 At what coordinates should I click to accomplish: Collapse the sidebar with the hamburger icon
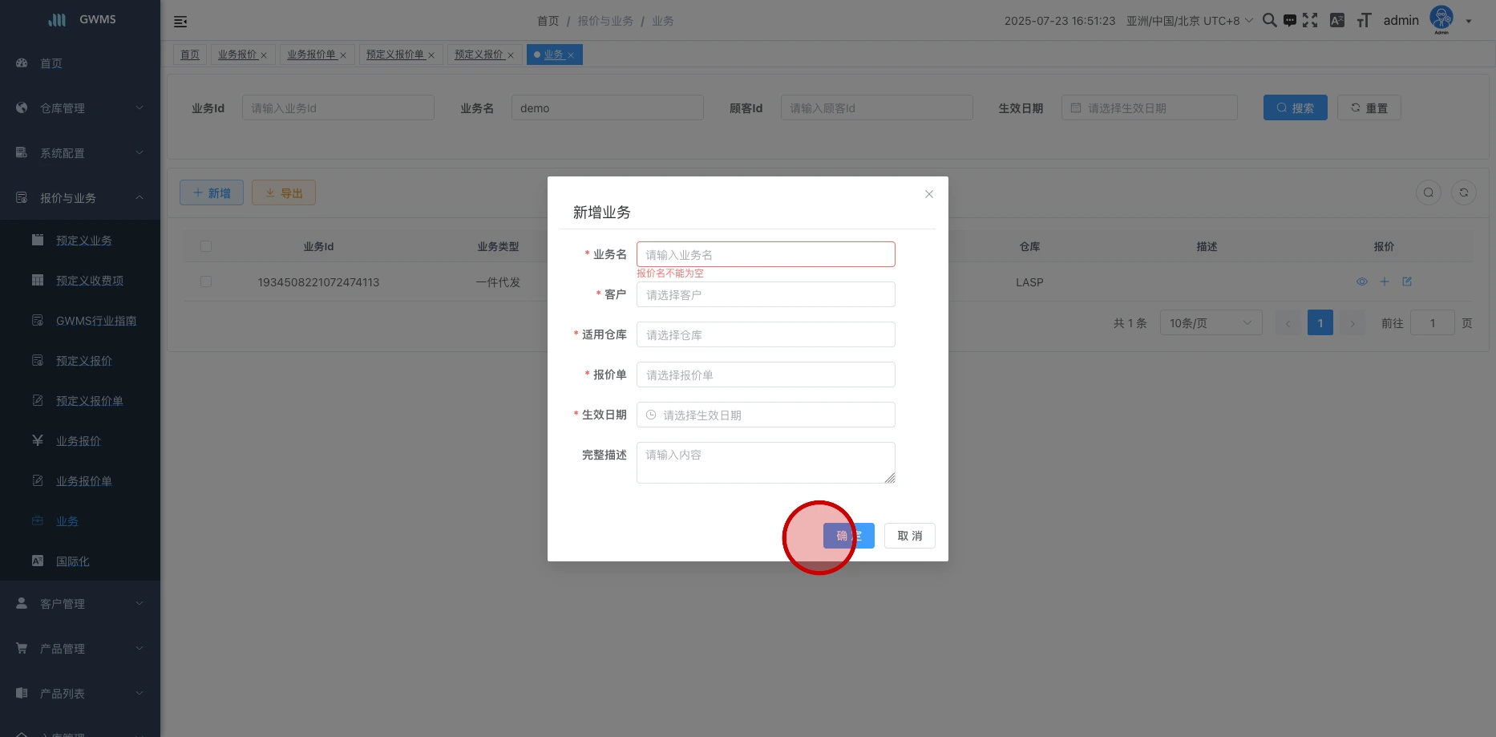(x=180, y=22)
